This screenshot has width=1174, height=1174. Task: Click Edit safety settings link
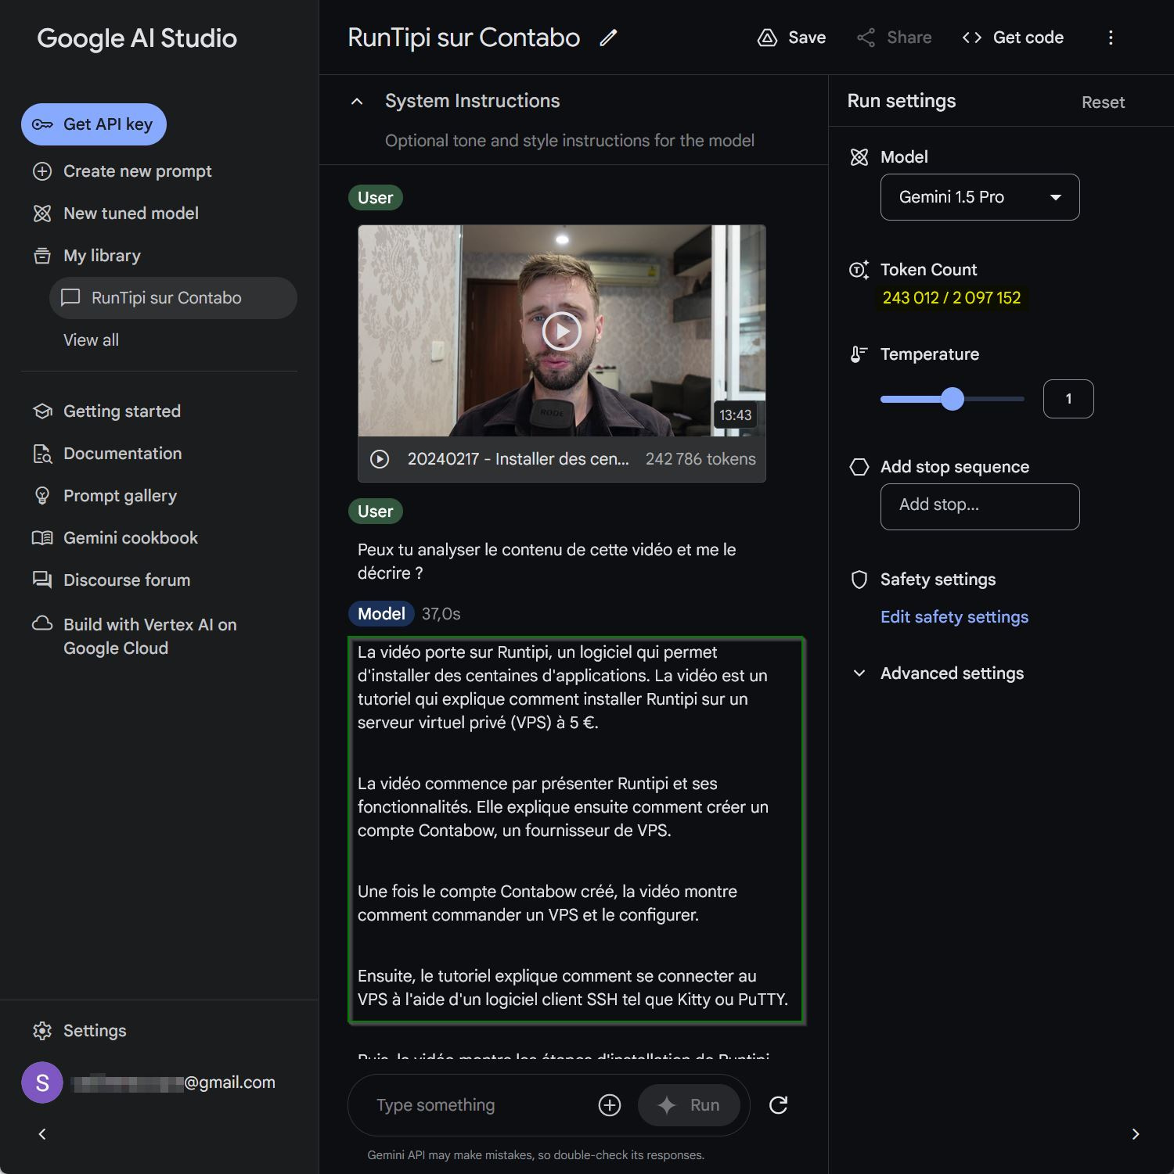click(x=954, y=617)
